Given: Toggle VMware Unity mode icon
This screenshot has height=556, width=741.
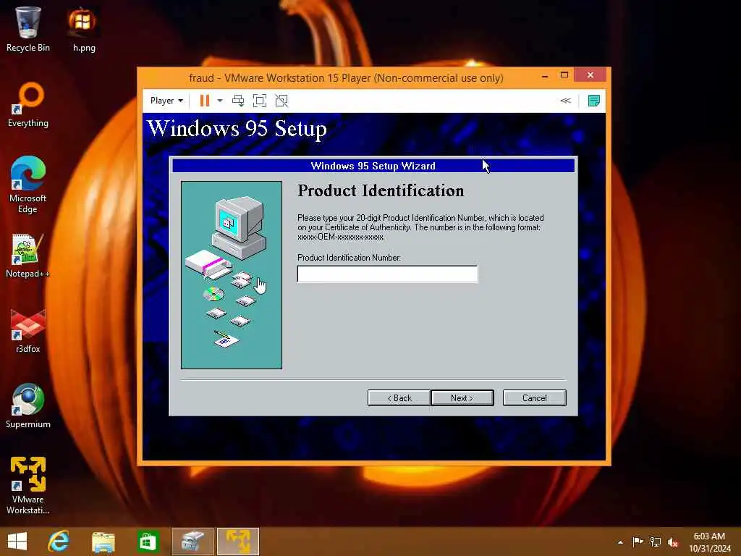Looking at the screenshot, I should point(281,101).
